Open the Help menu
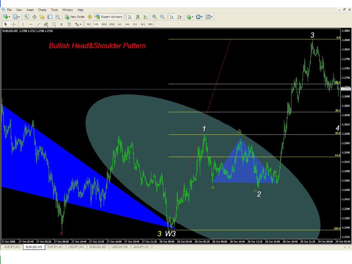This screenshot has height=264, width=352. [x=80, y=10]
